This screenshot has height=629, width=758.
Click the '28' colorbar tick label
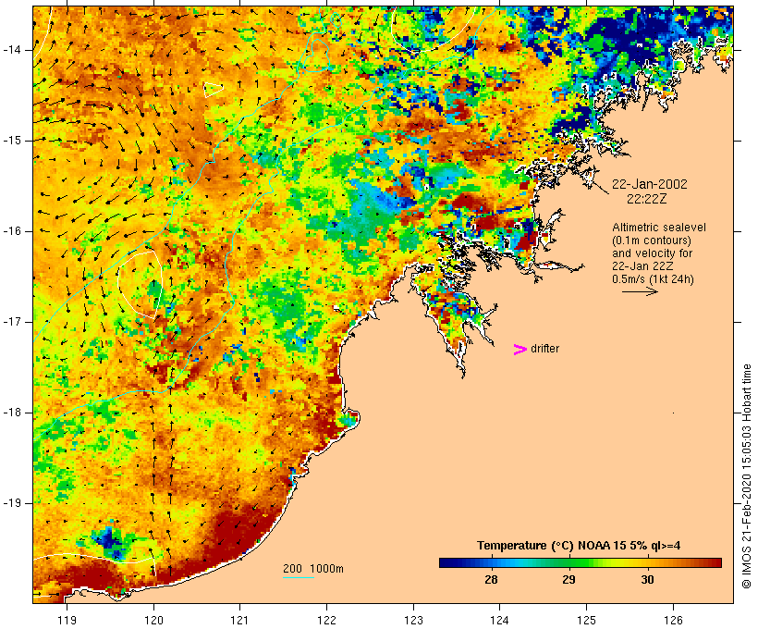pos(491,580)
